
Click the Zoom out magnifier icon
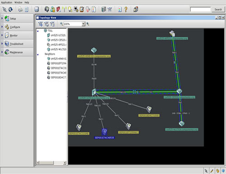(61, 24)
